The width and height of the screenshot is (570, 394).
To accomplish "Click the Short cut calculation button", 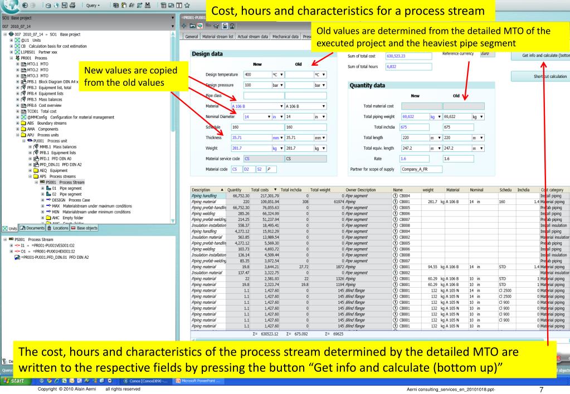I will click(541, 76).
